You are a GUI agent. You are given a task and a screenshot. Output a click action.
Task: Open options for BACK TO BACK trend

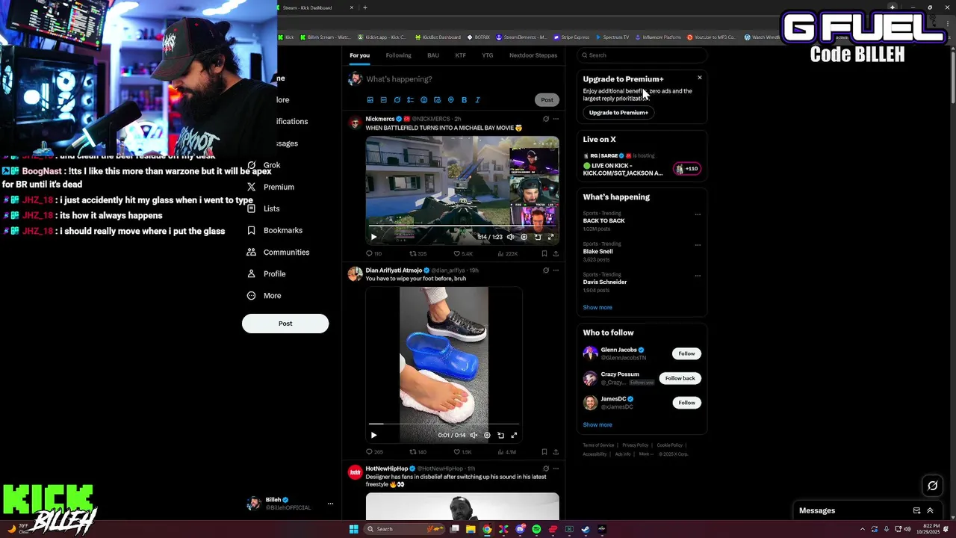pyautogui.click(x=698, y=214)
